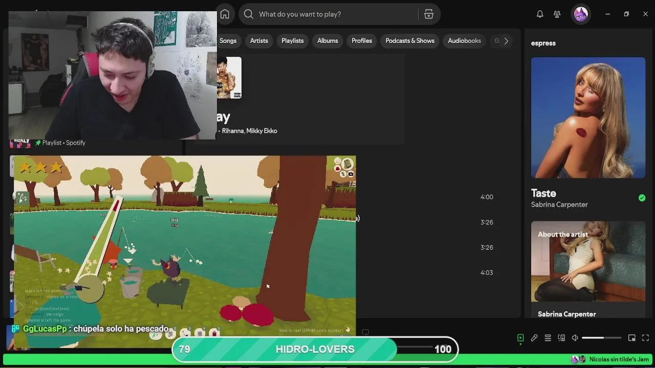The height and width of the screenshot is (368, 655).
Task: Open Browse icon in search bar
Action: point(429,14)
